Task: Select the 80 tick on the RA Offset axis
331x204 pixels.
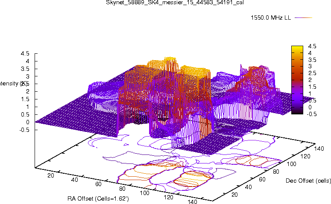Action: (122, 188)
